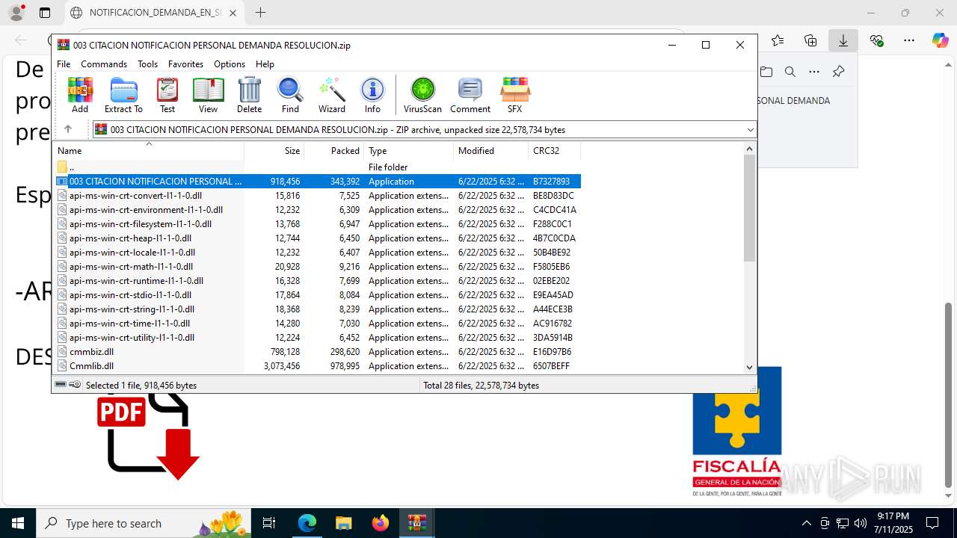Select api-ms-win-crt-runtime-l1-1-0.dll

pos(318,280)
